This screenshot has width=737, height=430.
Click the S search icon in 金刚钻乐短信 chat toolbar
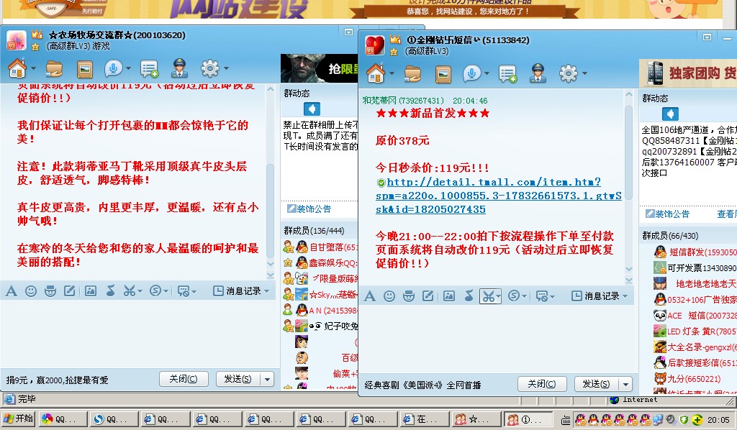pos(514,296)
